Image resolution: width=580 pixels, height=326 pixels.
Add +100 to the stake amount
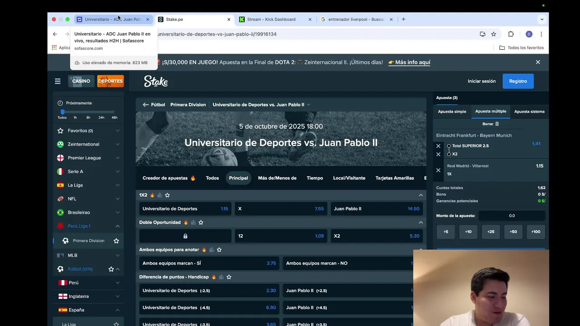point(536,232)
